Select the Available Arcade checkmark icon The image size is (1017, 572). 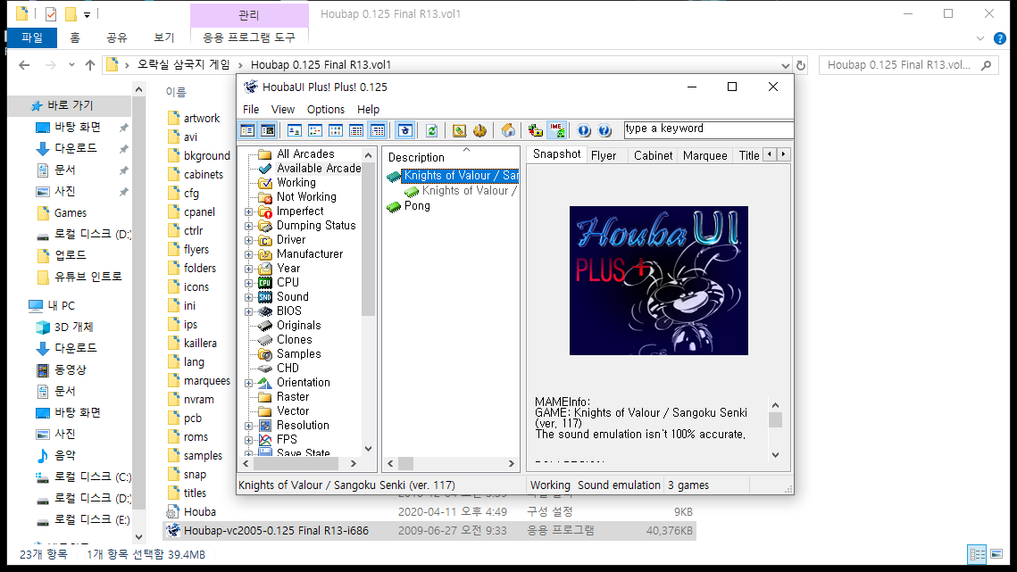(264, 168)
